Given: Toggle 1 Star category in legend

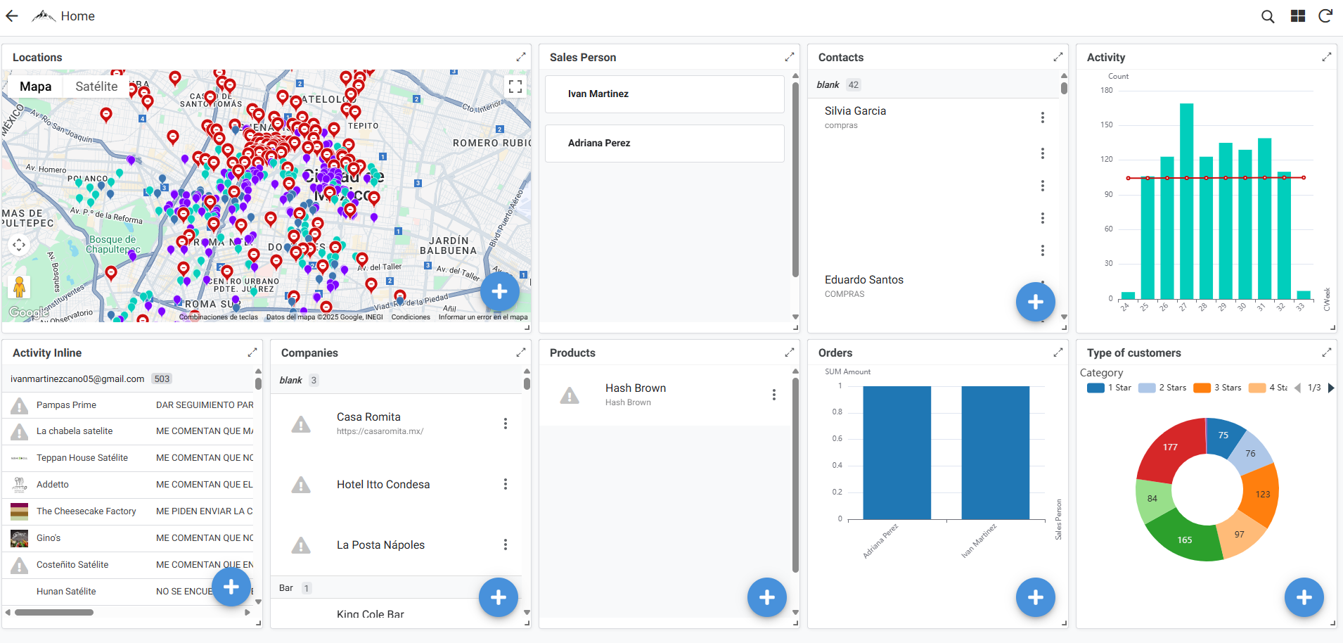Looking at the screenshot, I should (x=1109, y=388).
